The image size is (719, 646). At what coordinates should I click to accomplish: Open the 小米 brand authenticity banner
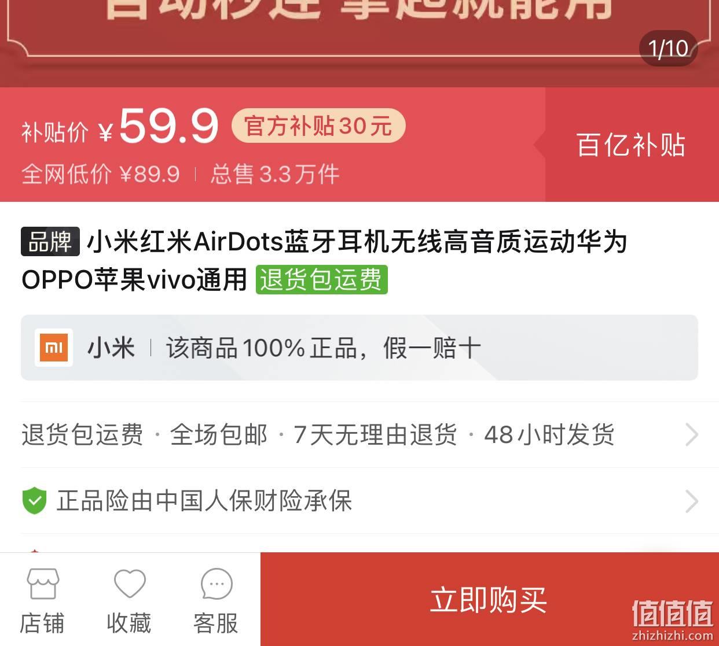point(359,348)
